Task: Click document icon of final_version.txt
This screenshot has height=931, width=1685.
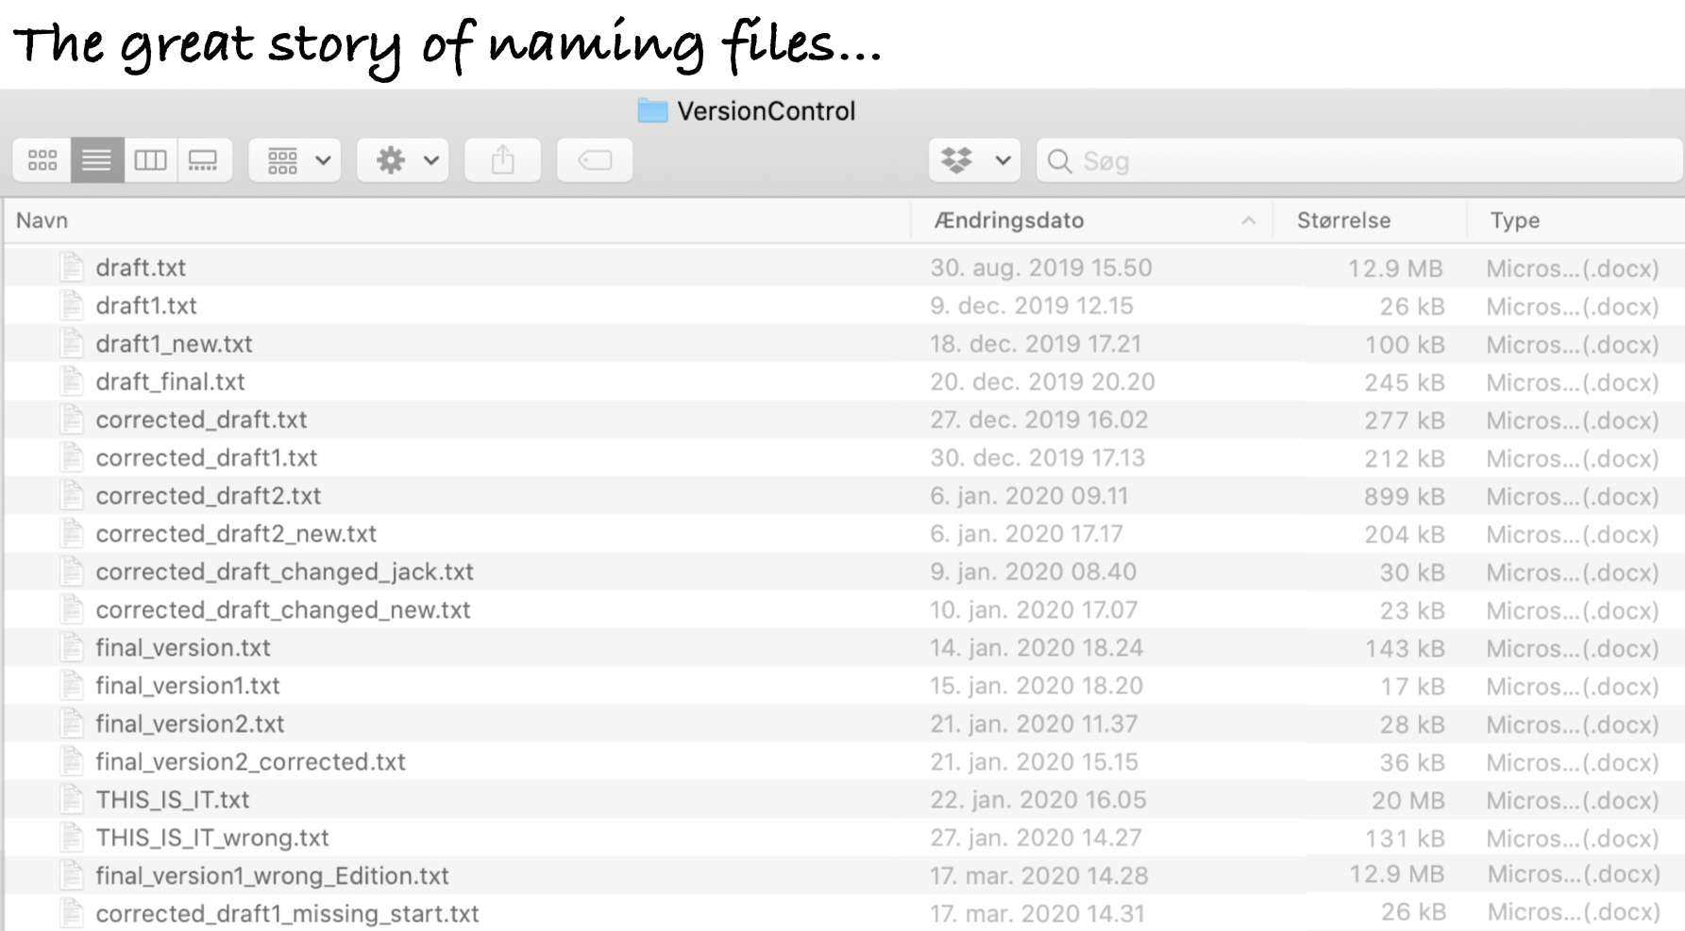Action: [72, 647]
